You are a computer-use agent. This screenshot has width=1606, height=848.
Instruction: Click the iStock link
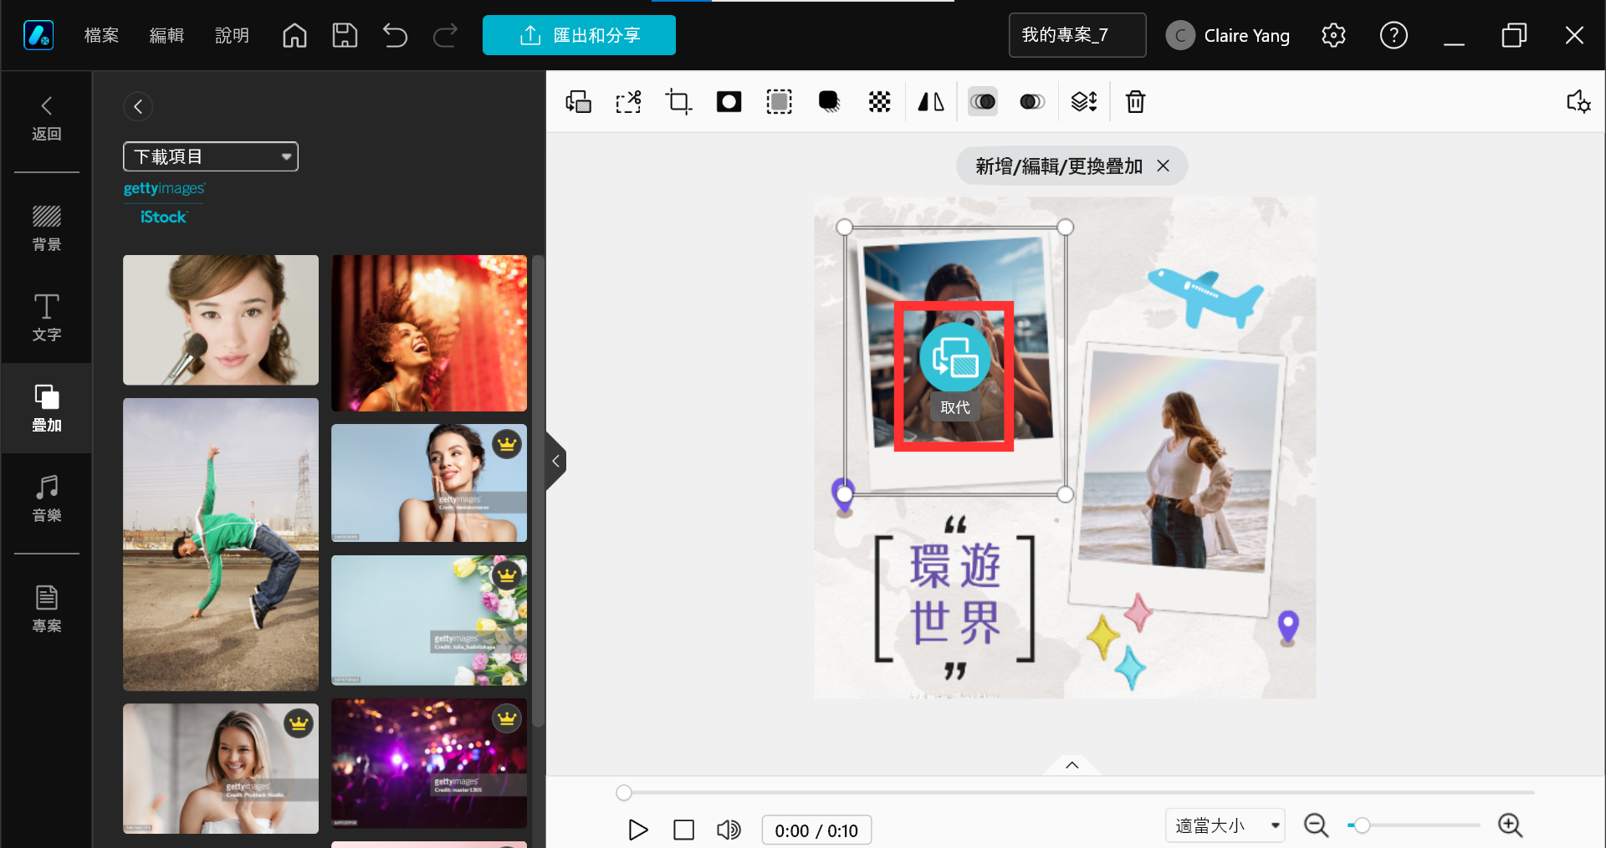pyautogui.click(x=163, y=217)
